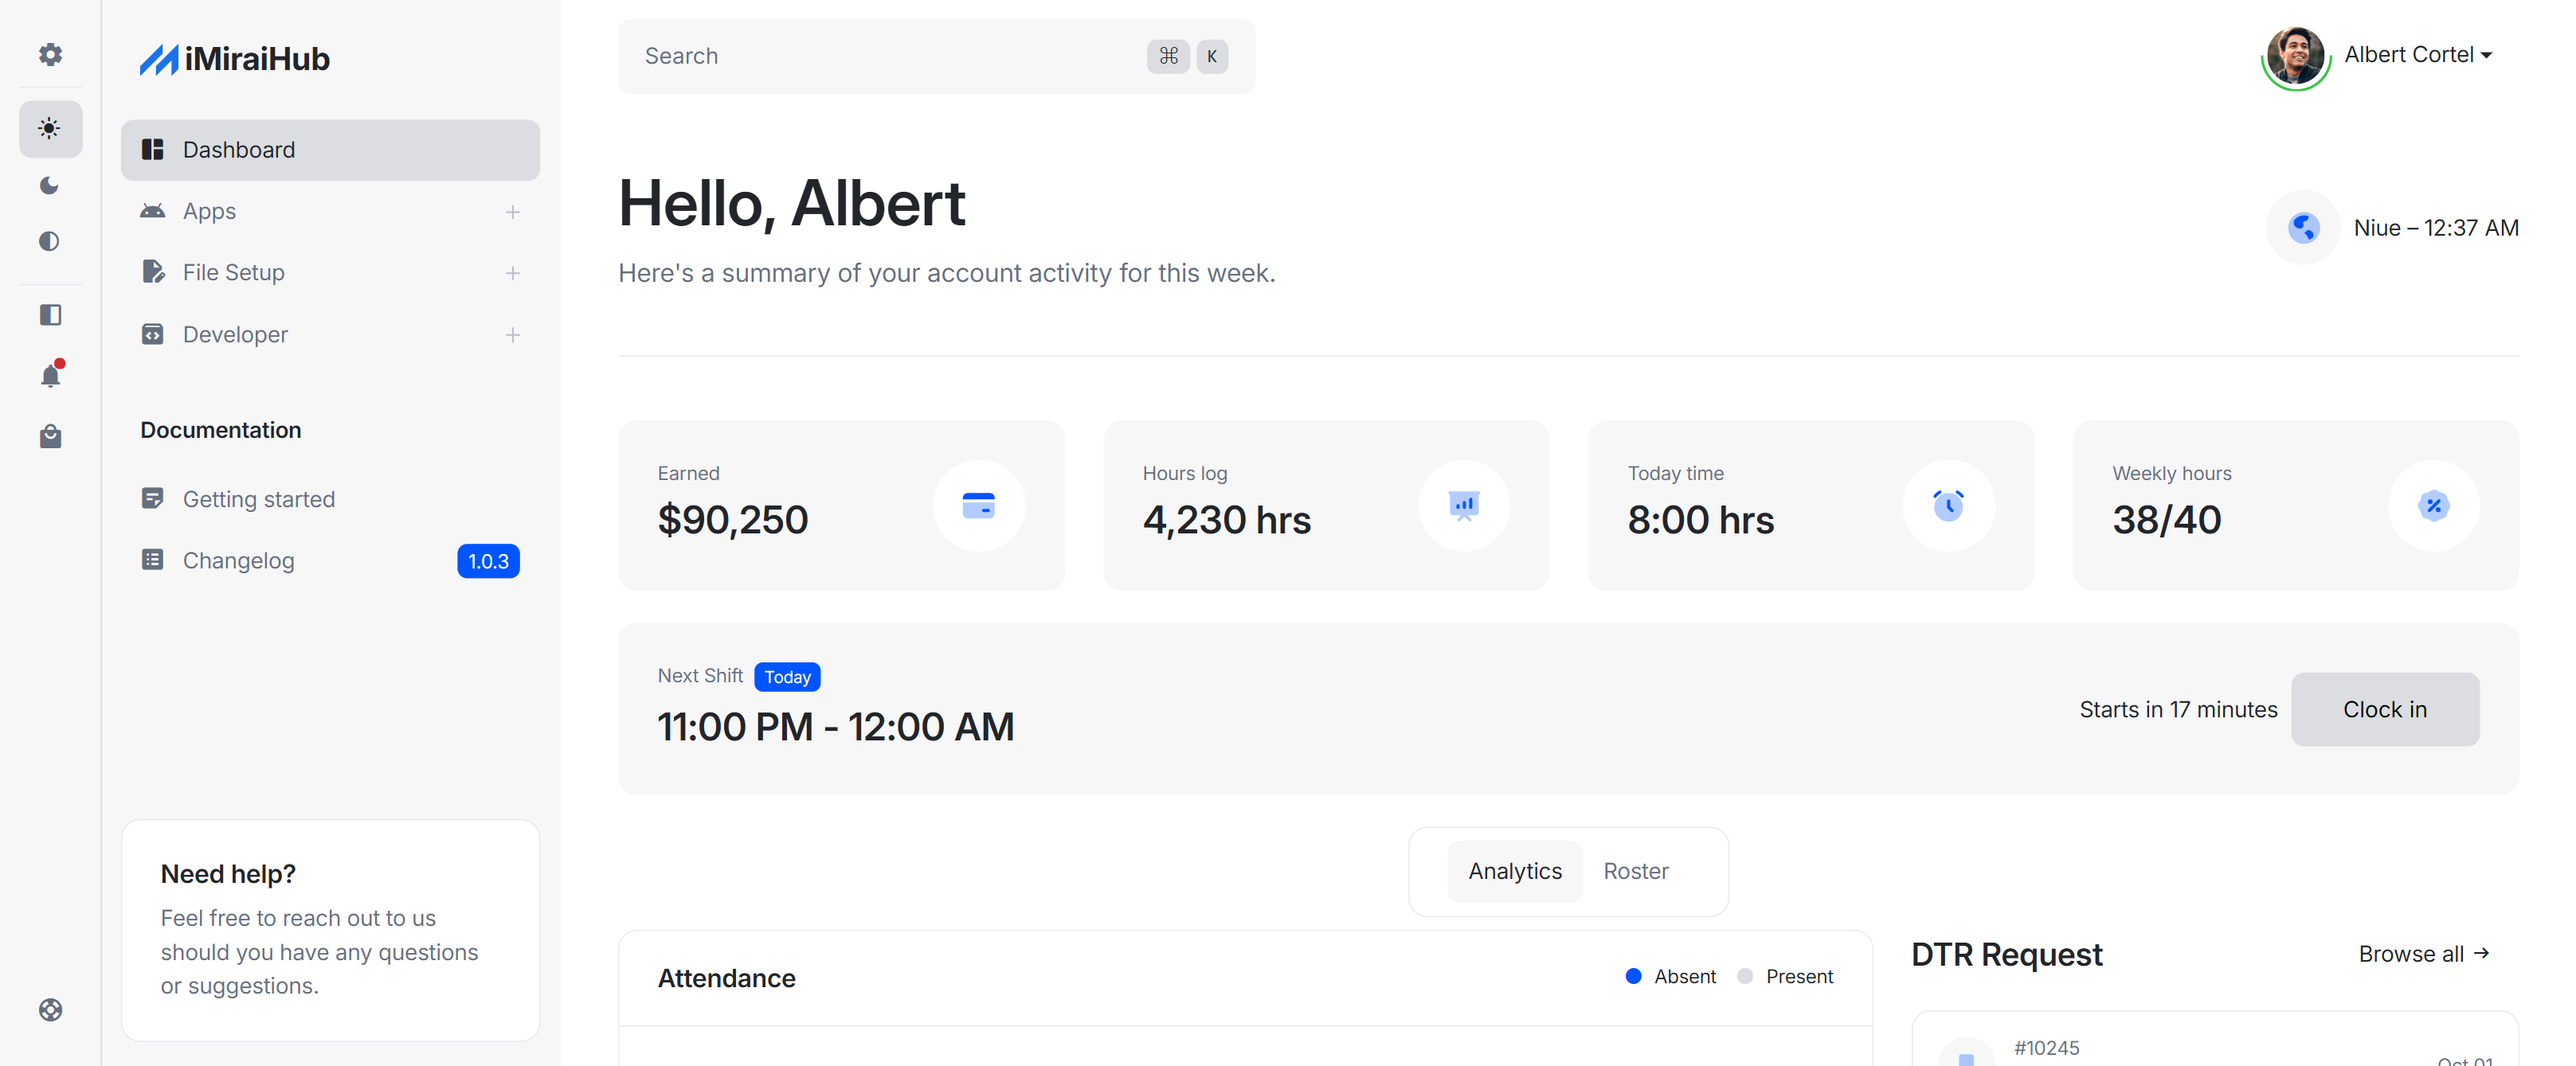Click the support lifebuoy icon at bottom
The width and height of the screenshot is (2576, 1066).
point(50,1009)
